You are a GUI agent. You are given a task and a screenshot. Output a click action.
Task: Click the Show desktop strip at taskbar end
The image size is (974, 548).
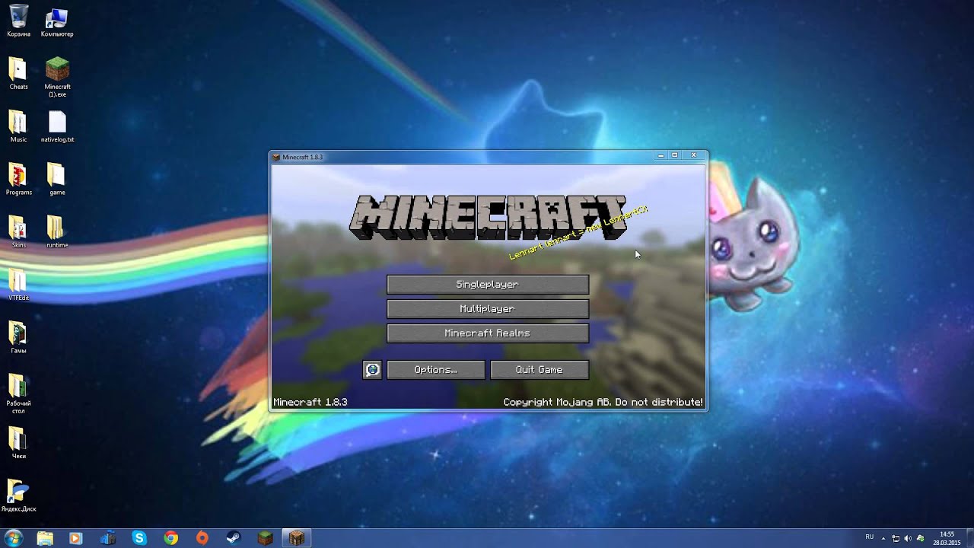click(x=969, y=538)
